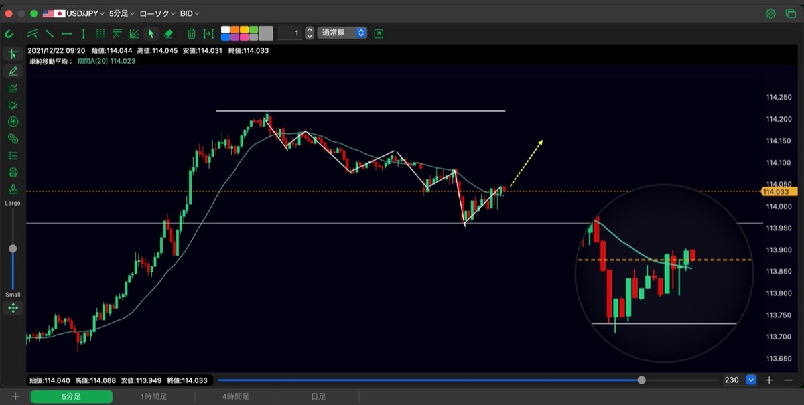Screen dimensions: 804x405
Task: Open the BID price type dropdown
Action: point(190,13)
